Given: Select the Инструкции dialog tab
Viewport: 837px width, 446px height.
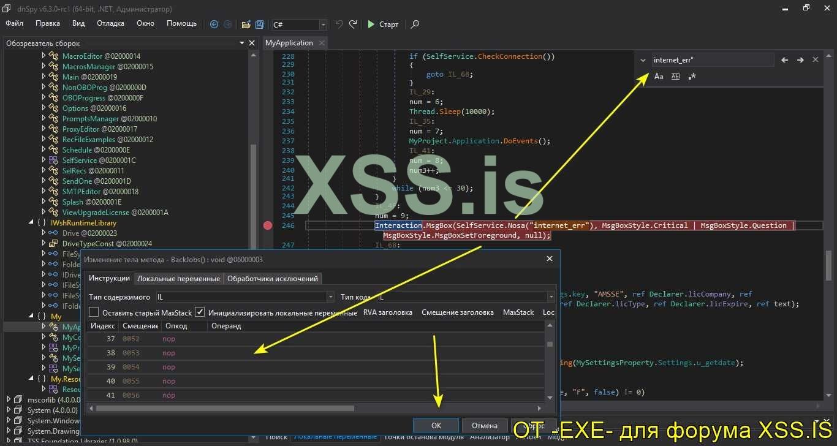Looking at the screenshot, I should (x=110, y=278).
